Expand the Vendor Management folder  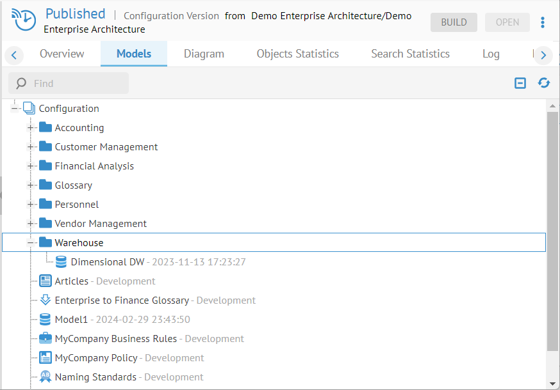[x=30, y=224]
